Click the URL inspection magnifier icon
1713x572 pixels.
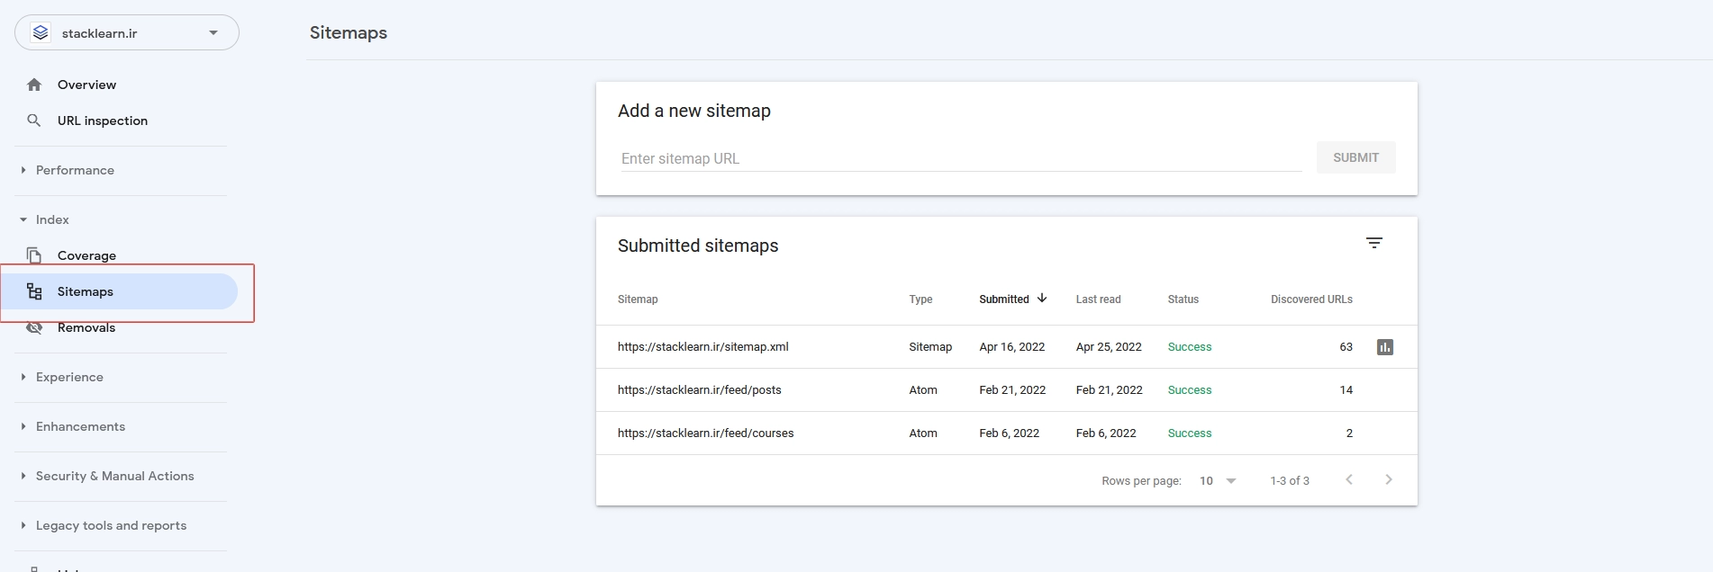tap(34, 121)
